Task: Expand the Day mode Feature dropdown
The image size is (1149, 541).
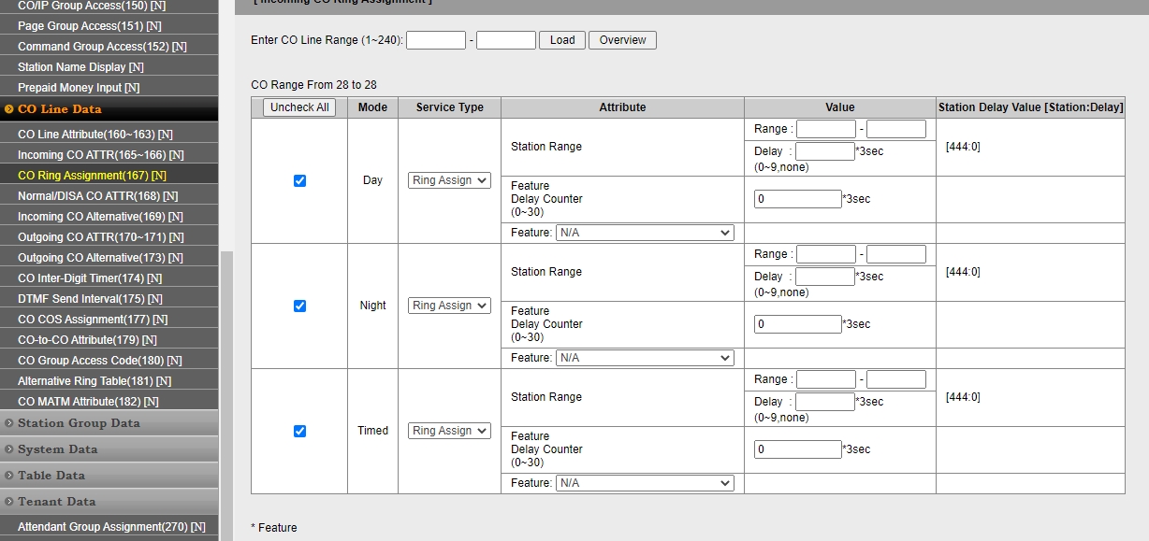Action: pyautogui.click(x=645, y=233)
